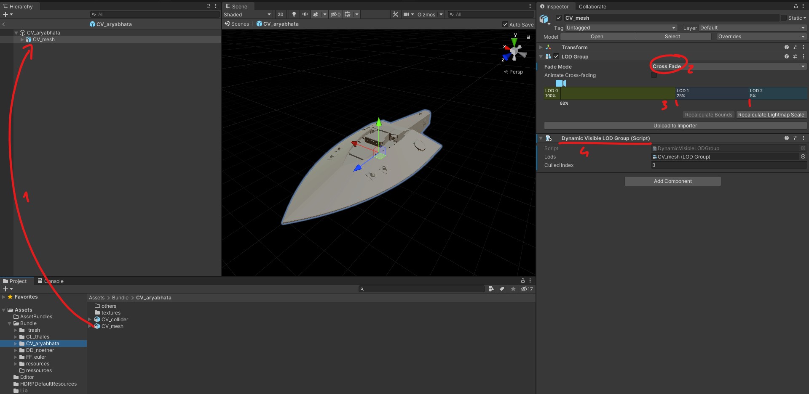
Task: Open the Scene view three-dot options menu
Action: (530, 6)
